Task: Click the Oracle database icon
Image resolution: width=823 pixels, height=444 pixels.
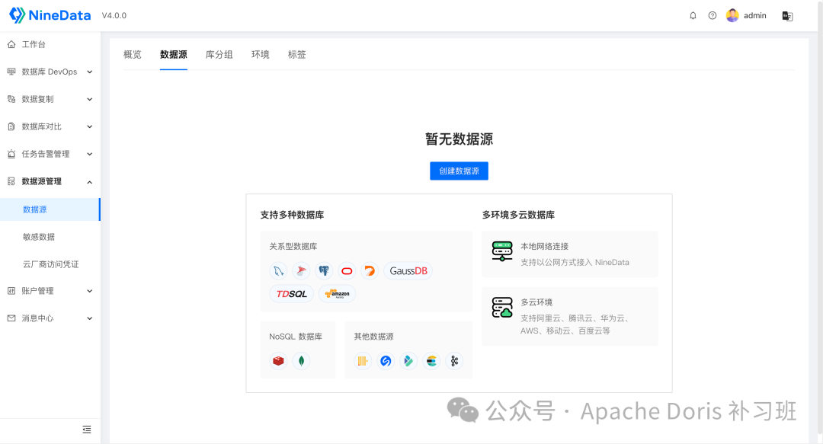Action: pyautogui.click(x=347, y=270)
